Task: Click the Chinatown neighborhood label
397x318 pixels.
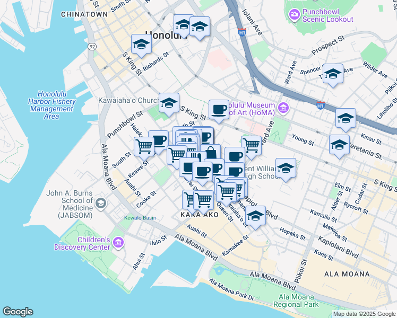Action: tap(81, 14)
